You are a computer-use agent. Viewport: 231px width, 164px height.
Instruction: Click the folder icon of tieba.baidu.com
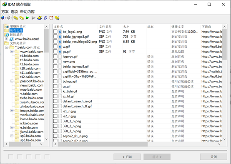click(x=17, y=98)
